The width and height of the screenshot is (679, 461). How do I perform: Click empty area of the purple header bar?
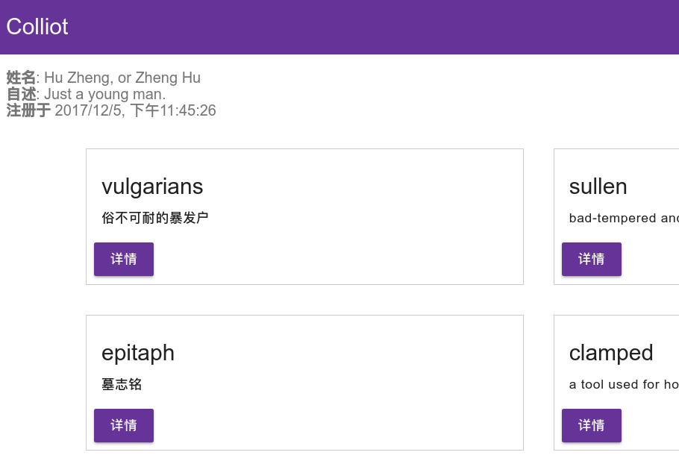coord(373,27)
